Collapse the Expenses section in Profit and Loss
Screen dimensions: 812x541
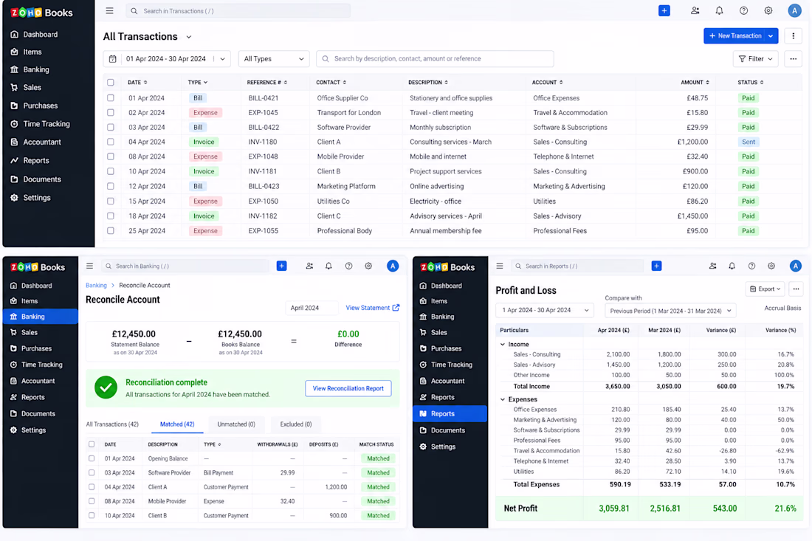[x=503, y=400]
